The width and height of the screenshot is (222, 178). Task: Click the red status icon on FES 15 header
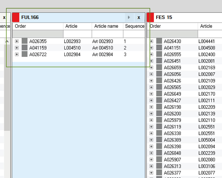click(x=151, y=17)
